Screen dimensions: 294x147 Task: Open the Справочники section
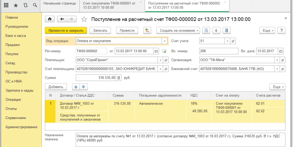[15, 118]
